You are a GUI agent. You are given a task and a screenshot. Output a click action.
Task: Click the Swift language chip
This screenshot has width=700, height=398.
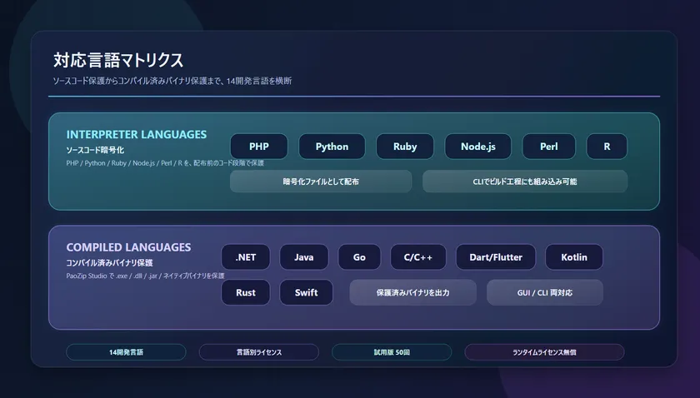point(307,293)
